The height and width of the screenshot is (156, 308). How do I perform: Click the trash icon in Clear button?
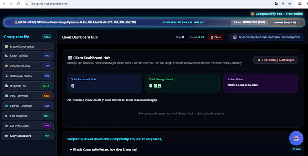click(212, 37)
